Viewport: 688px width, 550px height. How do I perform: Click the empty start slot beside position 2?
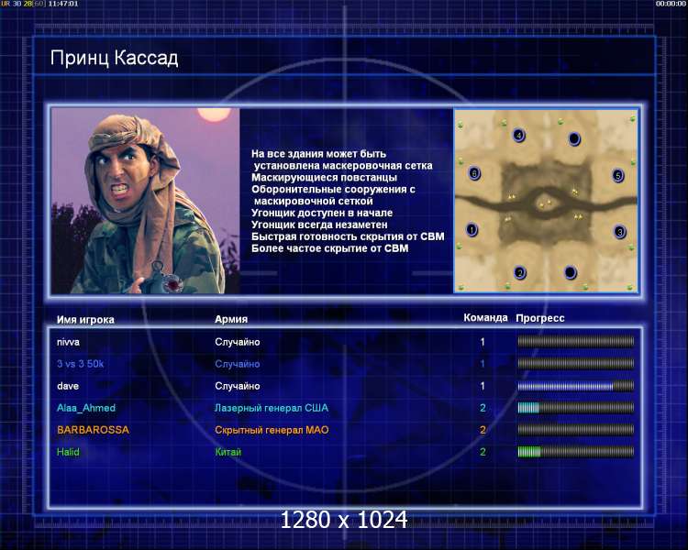tap(570, 272)
